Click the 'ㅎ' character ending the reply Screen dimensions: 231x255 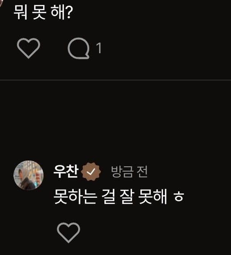click(179, 197)
